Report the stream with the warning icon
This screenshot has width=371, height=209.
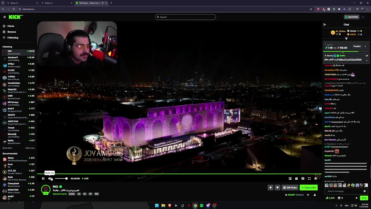click(x=315, y=195)
